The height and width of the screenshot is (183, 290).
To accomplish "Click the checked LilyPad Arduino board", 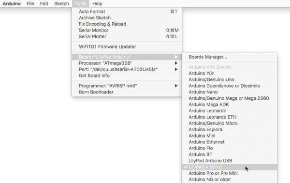I will click(229, 167).
